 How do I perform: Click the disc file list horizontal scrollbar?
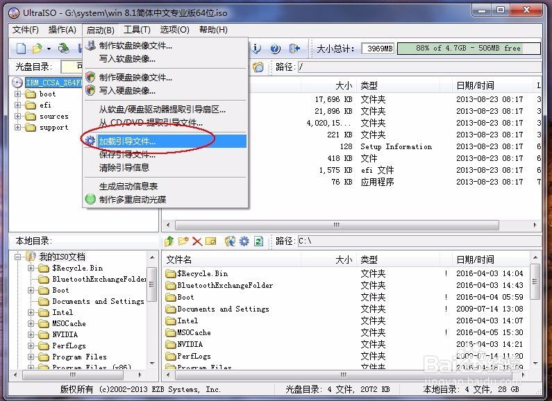(351, 225)
